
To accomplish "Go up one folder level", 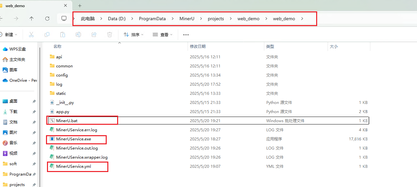I will (x=31, y=19).
